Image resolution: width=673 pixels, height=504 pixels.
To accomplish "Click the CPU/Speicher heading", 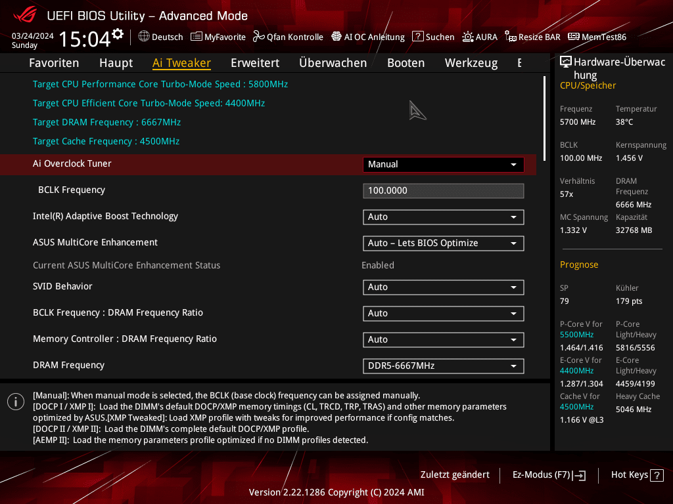I will (588, 86).
